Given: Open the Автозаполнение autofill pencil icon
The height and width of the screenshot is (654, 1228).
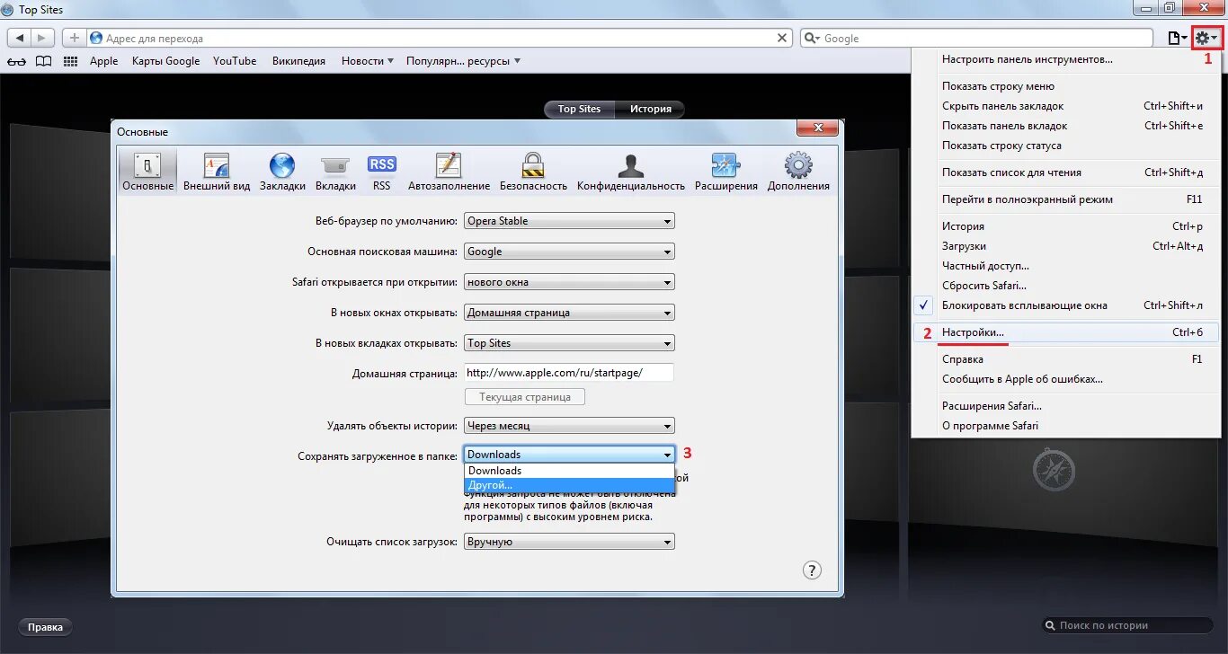Looking at the screenshot, I should coord(449,172).
